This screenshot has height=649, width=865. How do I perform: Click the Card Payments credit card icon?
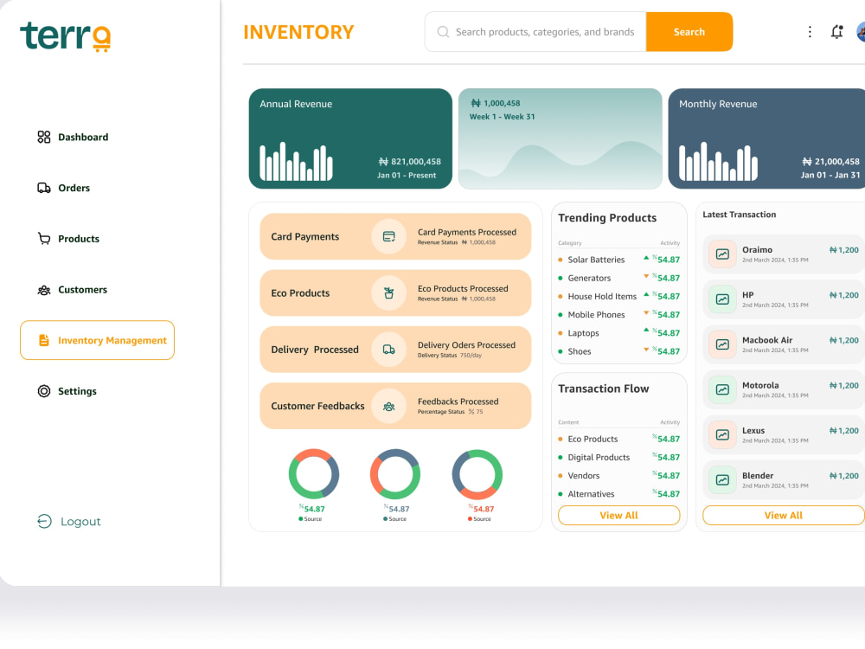coord(389,237)
